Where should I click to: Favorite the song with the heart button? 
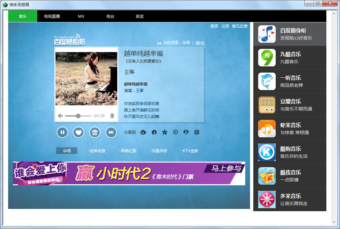click(x=78, y=132)
